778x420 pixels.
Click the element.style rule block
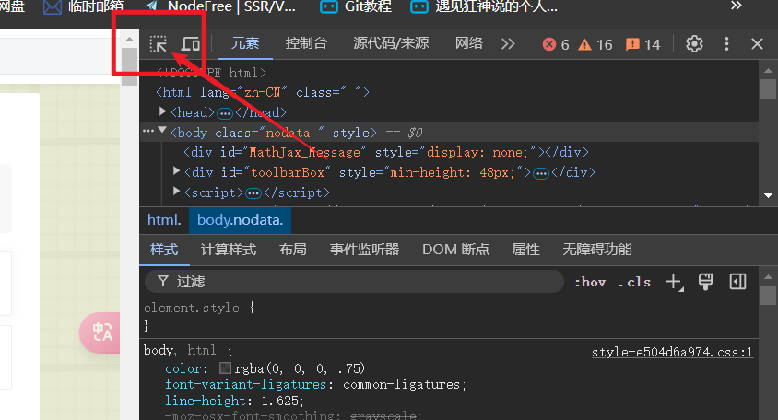(x=449, y=316)
